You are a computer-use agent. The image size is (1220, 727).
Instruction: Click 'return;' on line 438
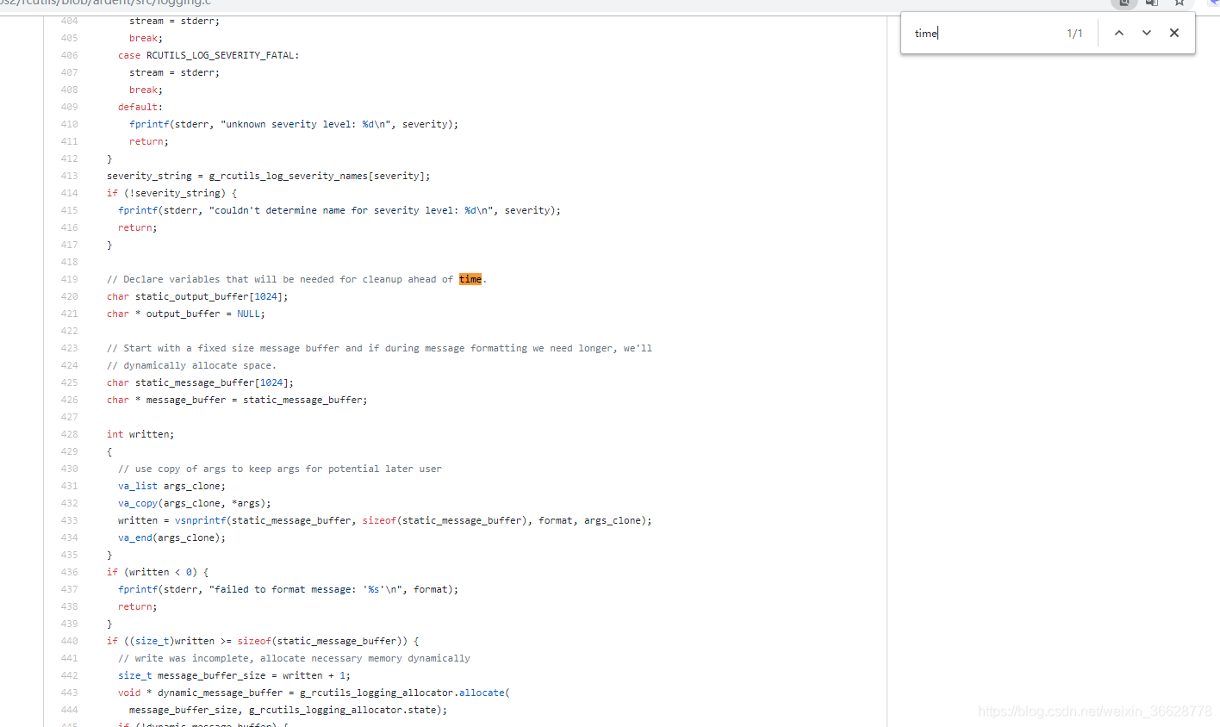tap(138, 606)
